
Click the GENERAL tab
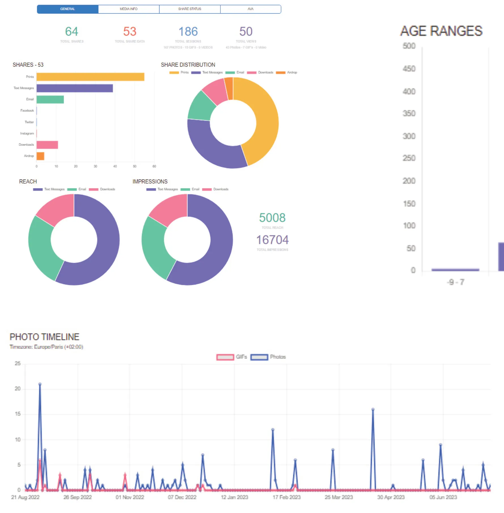click(x=68, y=9)
